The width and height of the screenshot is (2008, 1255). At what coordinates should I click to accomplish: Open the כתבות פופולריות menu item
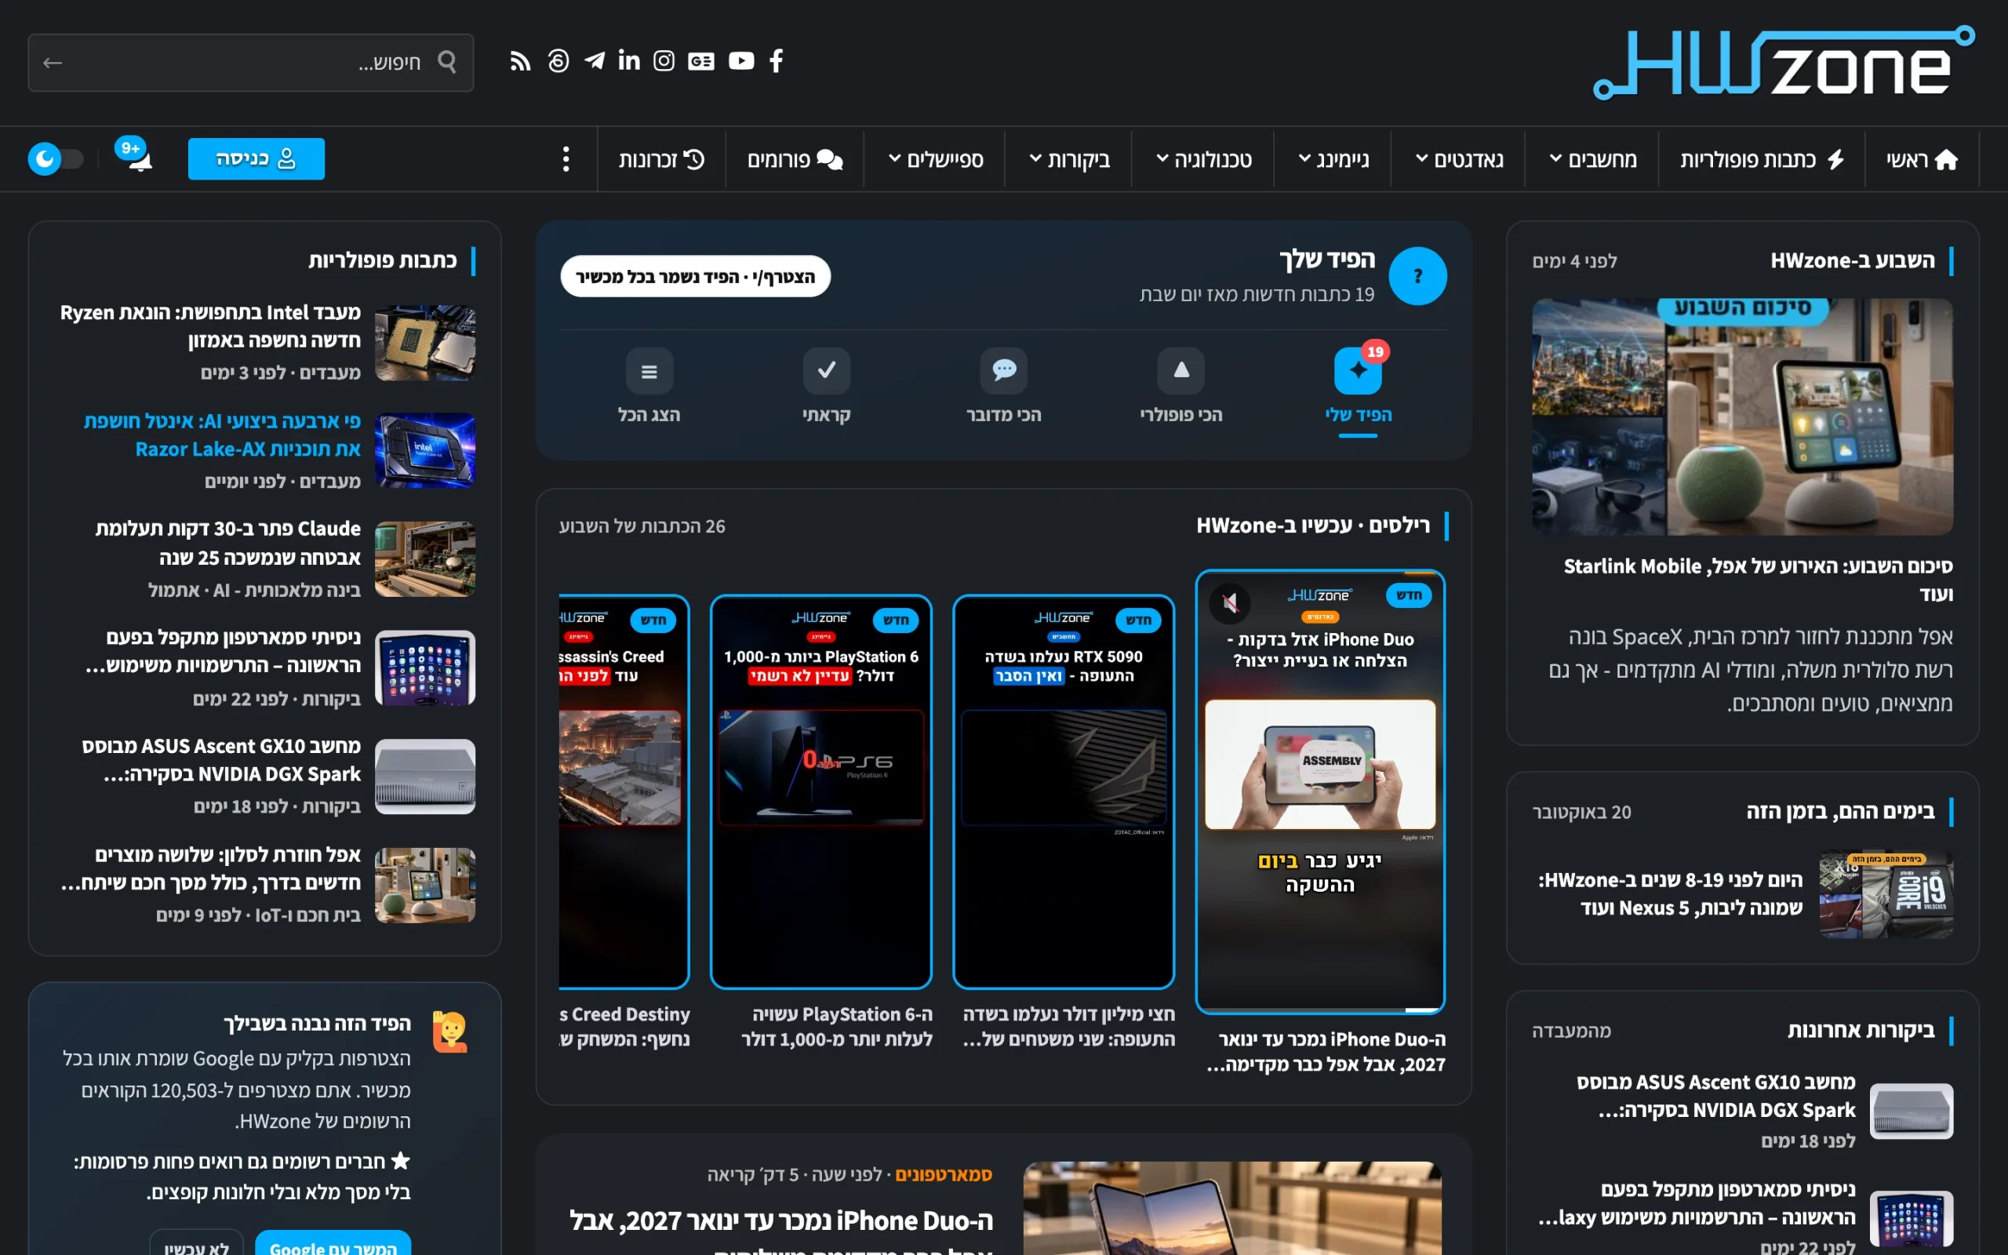pos(1762,159)
